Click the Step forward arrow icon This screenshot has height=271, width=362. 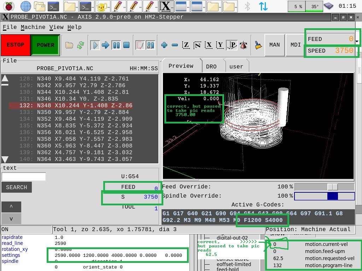[x=105, y=45]
